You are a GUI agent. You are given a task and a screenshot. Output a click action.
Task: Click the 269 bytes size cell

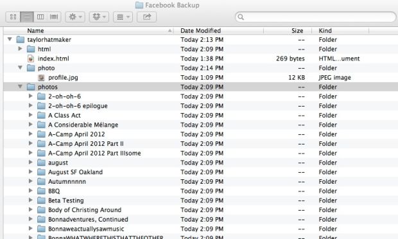pos(290,58)
